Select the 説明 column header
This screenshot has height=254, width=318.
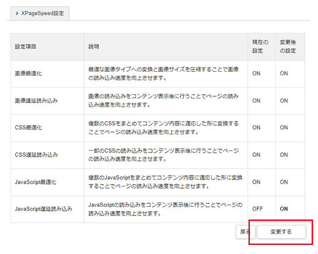point(94,47)
